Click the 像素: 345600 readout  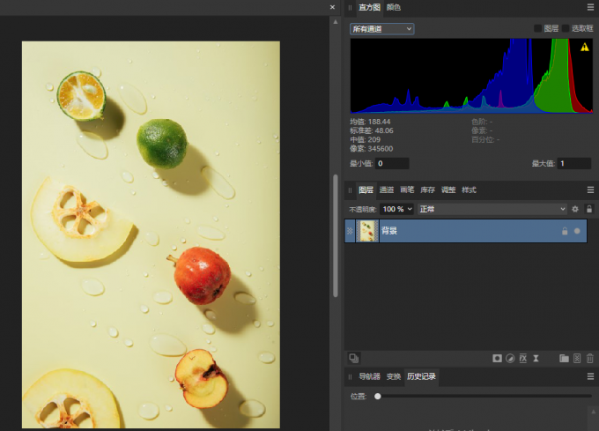(372, 149)
